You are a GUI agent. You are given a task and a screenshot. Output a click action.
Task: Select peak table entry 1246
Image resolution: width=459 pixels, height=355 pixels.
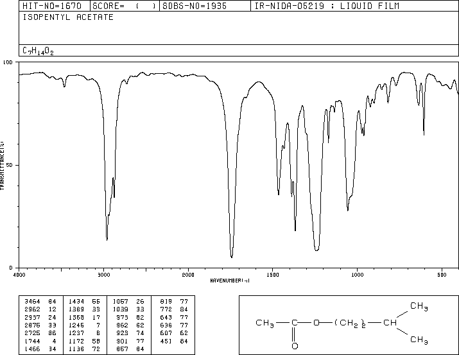(x=84, y=325)
